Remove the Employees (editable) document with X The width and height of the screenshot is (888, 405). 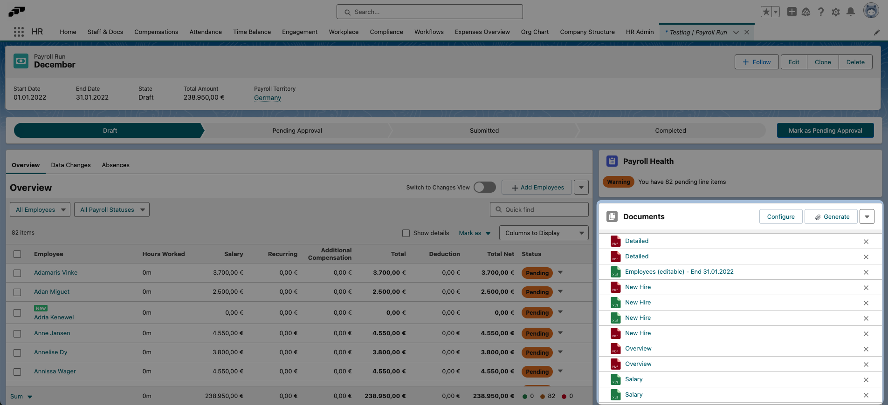coord(866,272)
